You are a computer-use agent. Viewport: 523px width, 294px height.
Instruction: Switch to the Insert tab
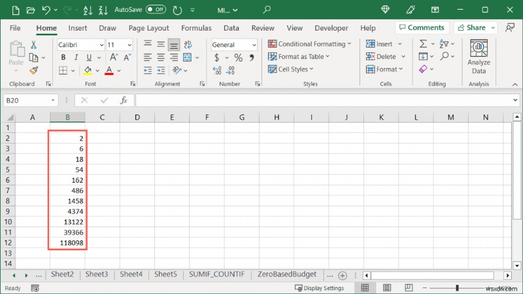pos(77,28)
